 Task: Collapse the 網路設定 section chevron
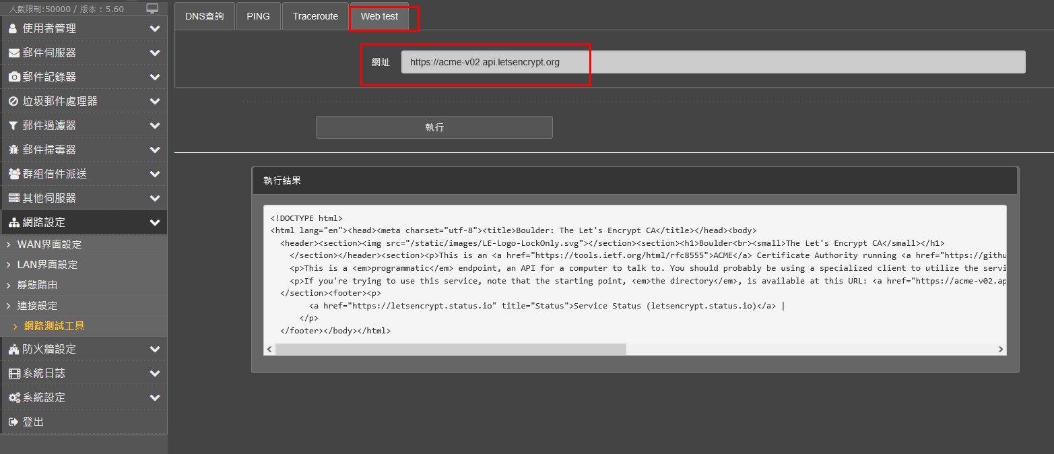click(155, 222)
